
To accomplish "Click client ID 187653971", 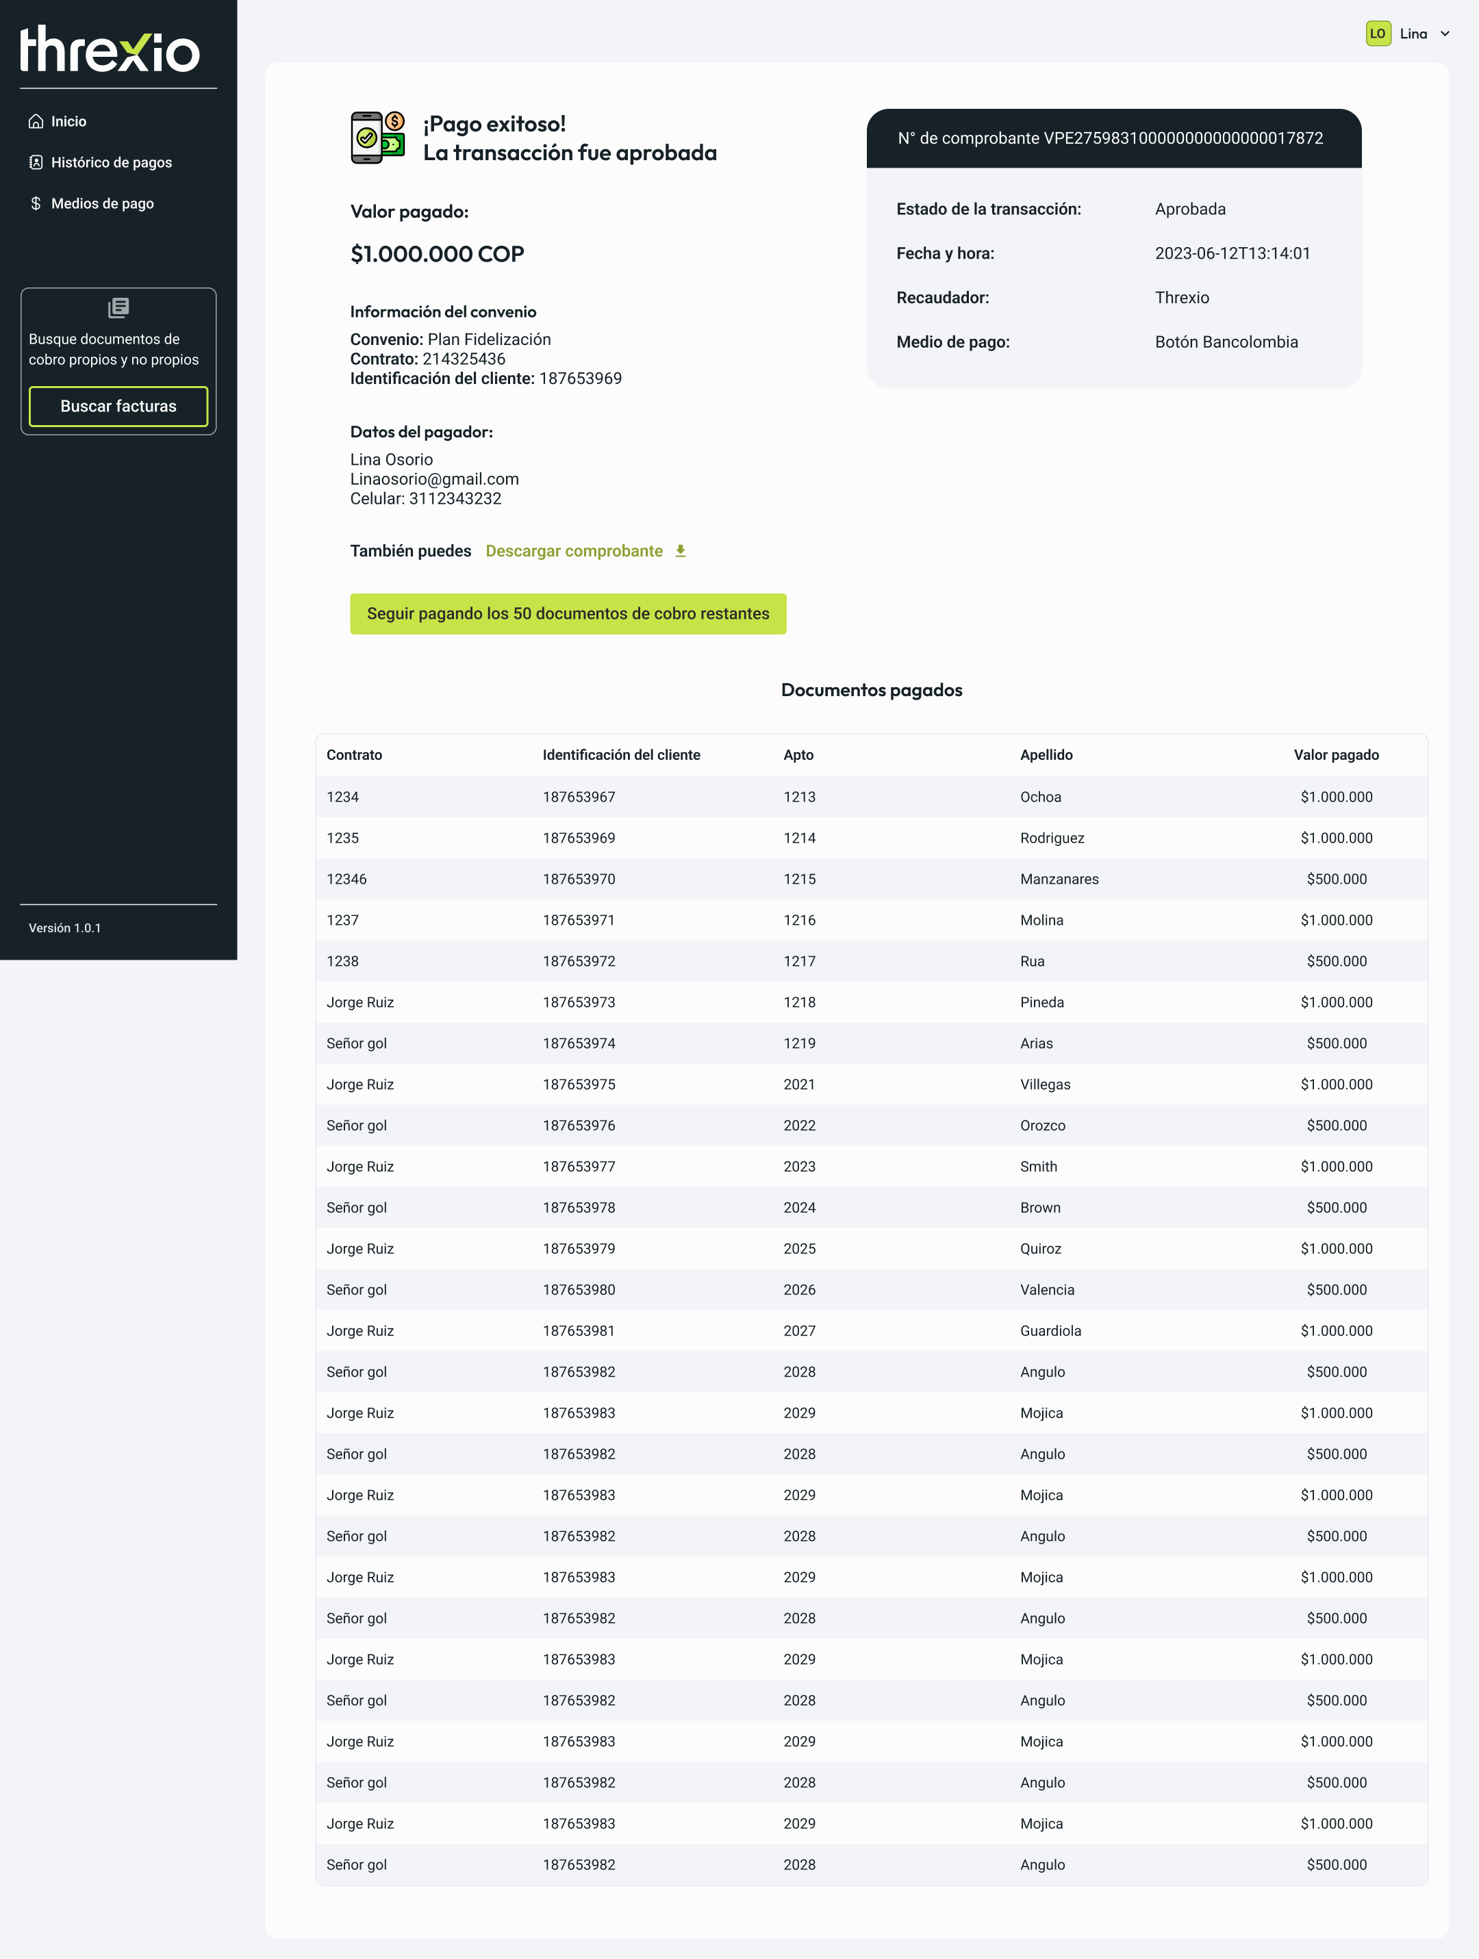I will (579, 920).
